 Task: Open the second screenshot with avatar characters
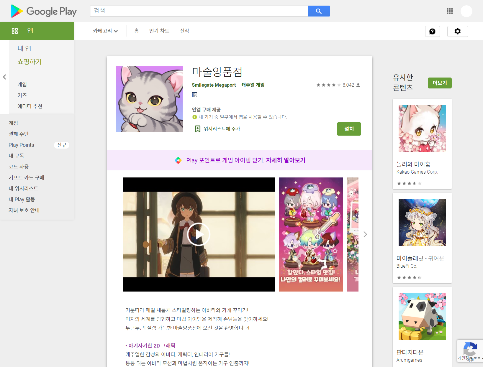click(x=311, y=234)
